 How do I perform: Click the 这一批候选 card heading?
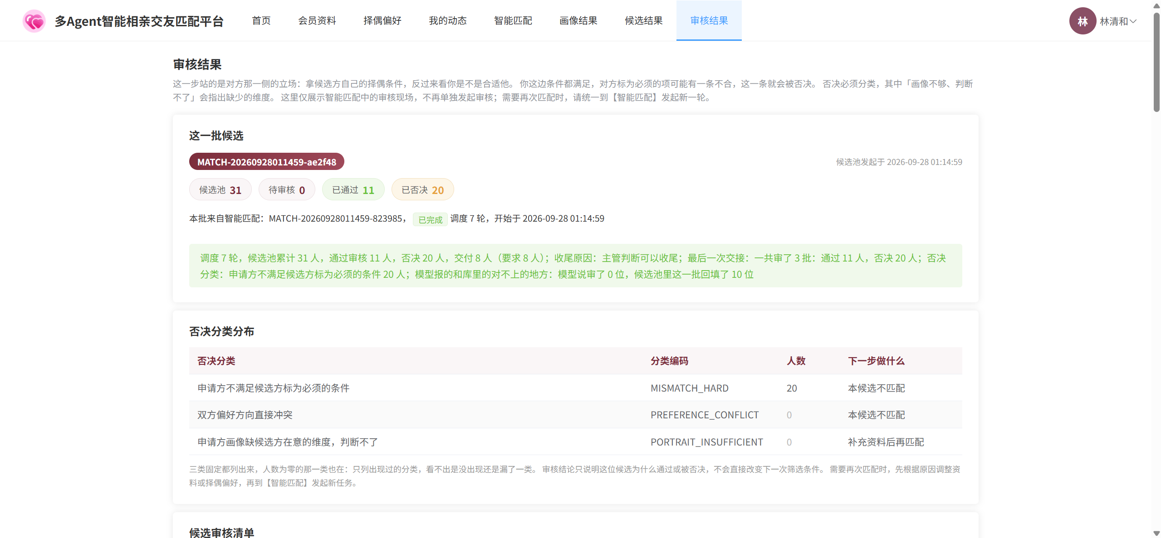(x=216, y=136)
